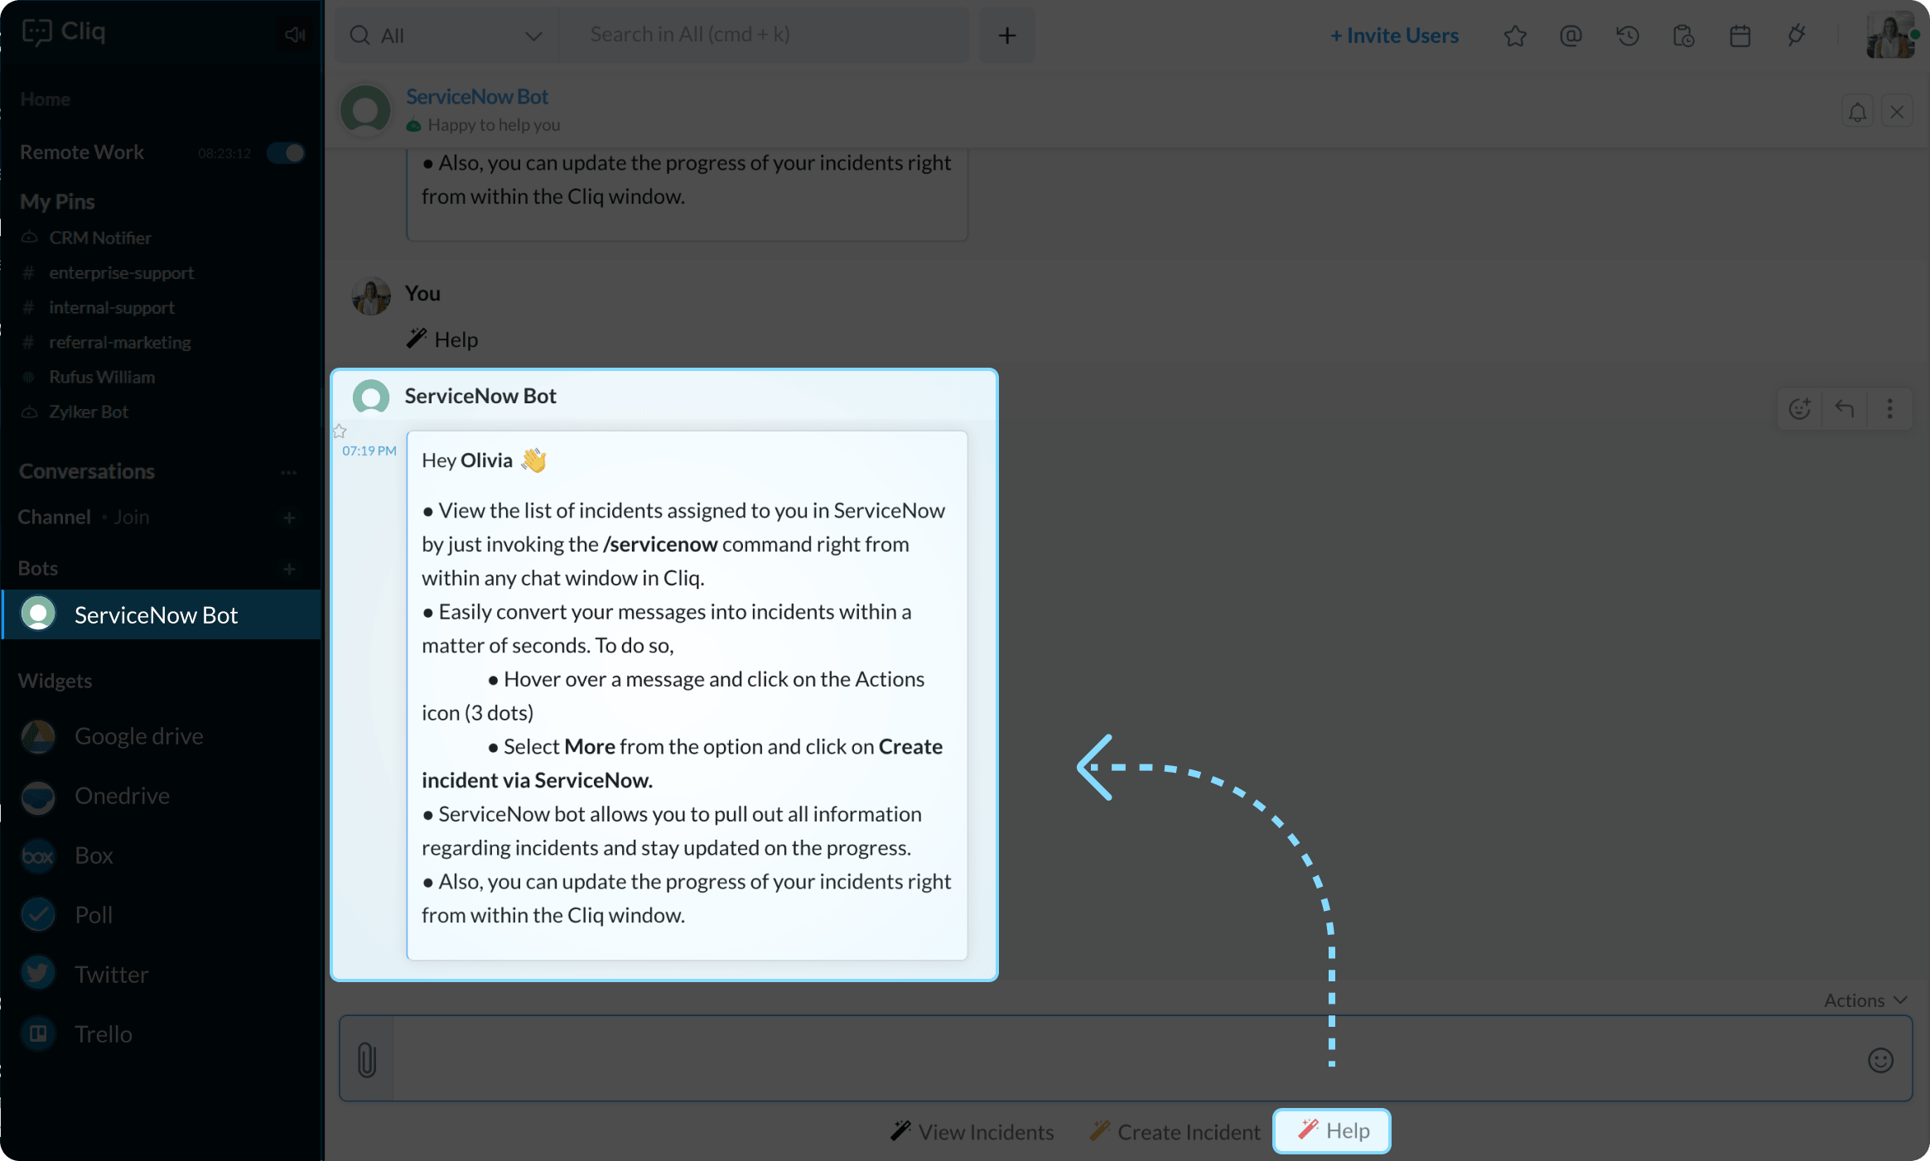Click Join next to Channel
This screenshot has height=1161, width=1930.
pyautogui.click(x=132, y=518)
